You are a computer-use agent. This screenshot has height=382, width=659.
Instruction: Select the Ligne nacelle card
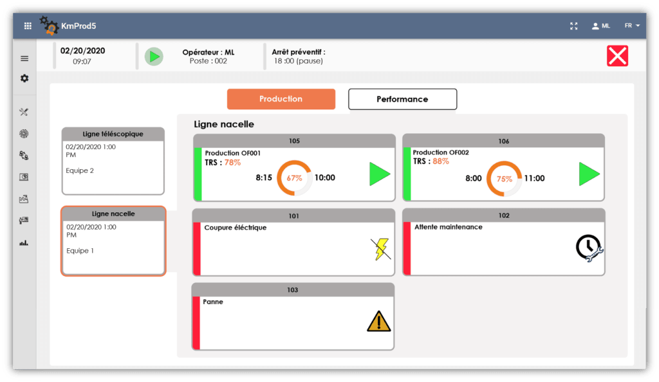click(113, 241)
